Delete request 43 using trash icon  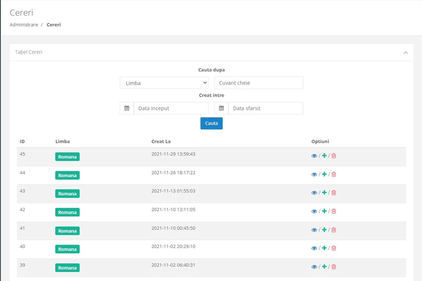click(x=334, y=193)
